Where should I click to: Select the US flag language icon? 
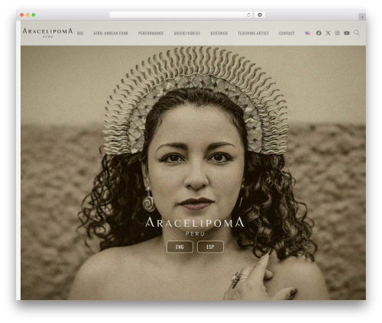point(307,33)
